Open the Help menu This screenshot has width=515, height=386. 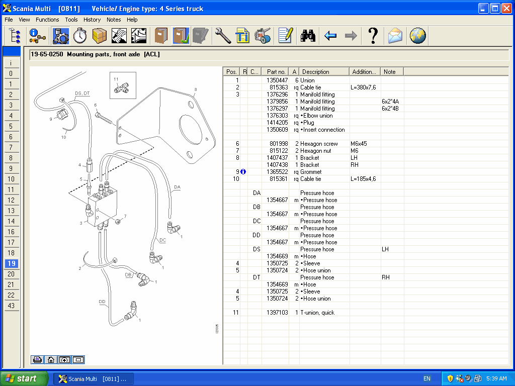132,20
